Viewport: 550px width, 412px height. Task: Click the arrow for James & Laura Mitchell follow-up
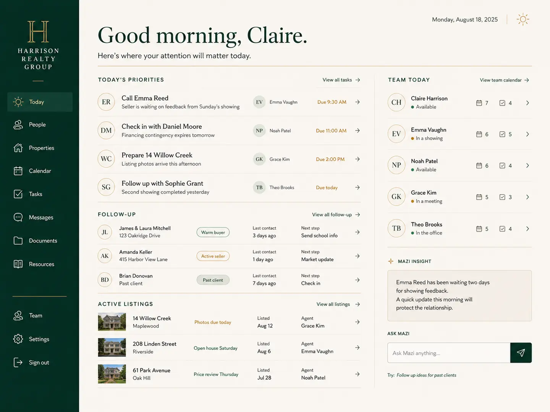(x=357, y=232)
